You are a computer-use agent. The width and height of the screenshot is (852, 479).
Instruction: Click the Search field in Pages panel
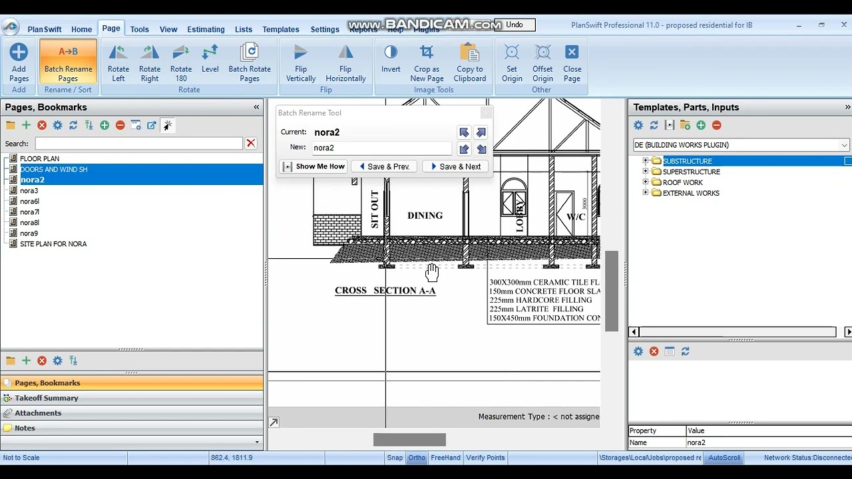tap(139, 143)
